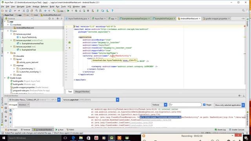Click the Back navigation arrow icon
This screenshot has height=141, width=251.
pyautogui.click(x=45, y=11)
